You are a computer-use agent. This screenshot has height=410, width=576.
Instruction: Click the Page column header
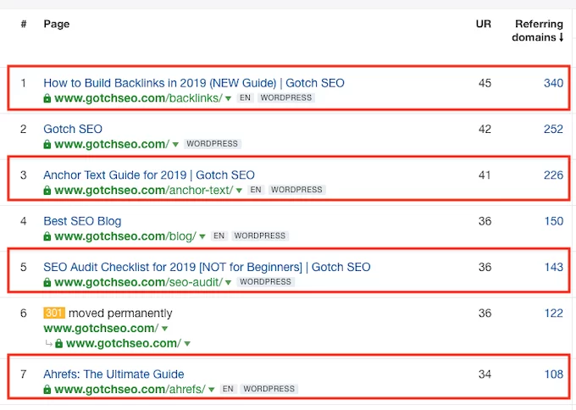56,24
